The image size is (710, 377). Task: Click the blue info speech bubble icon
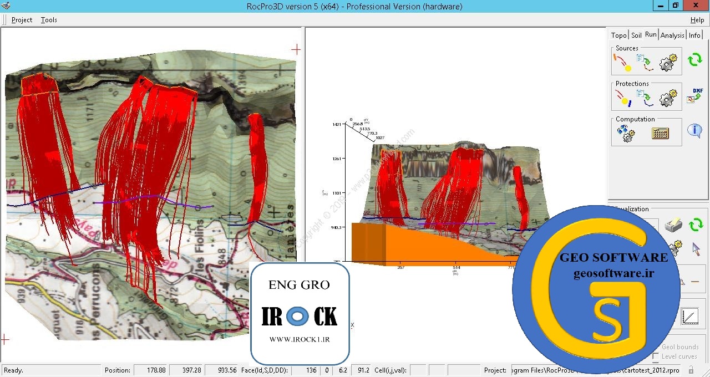click(x=694, y=131)
